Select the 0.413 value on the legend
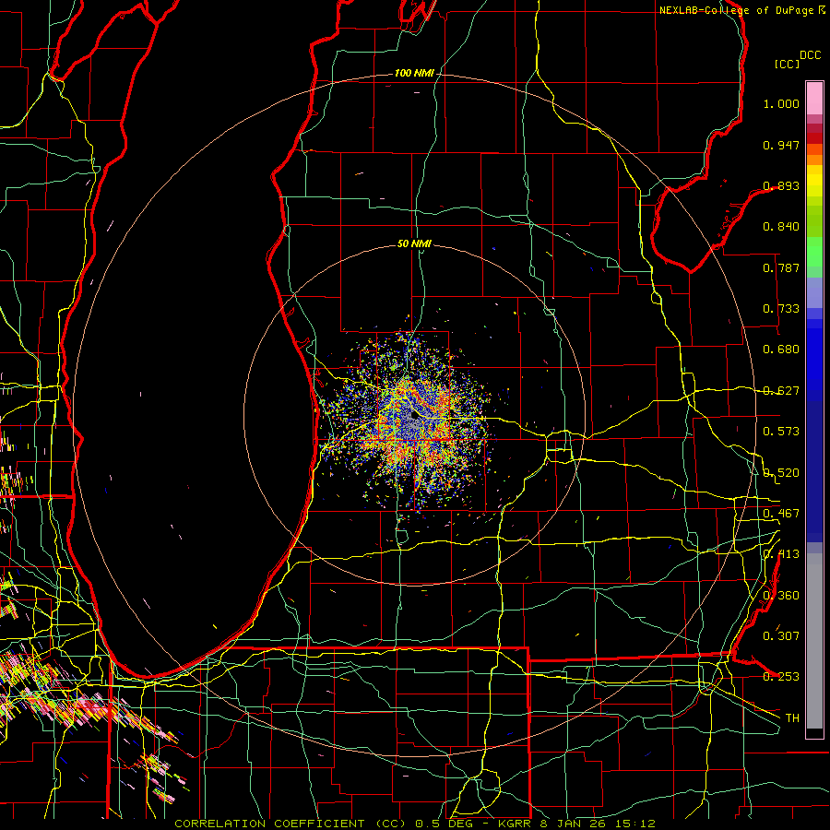 [781, 554]
